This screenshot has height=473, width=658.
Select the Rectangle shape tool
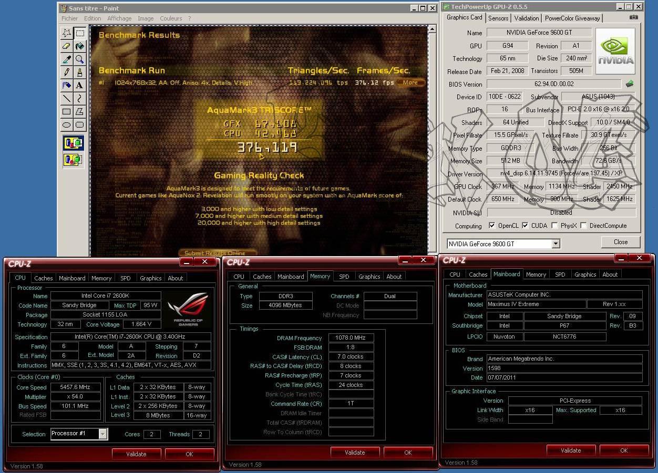coord(67,111)
